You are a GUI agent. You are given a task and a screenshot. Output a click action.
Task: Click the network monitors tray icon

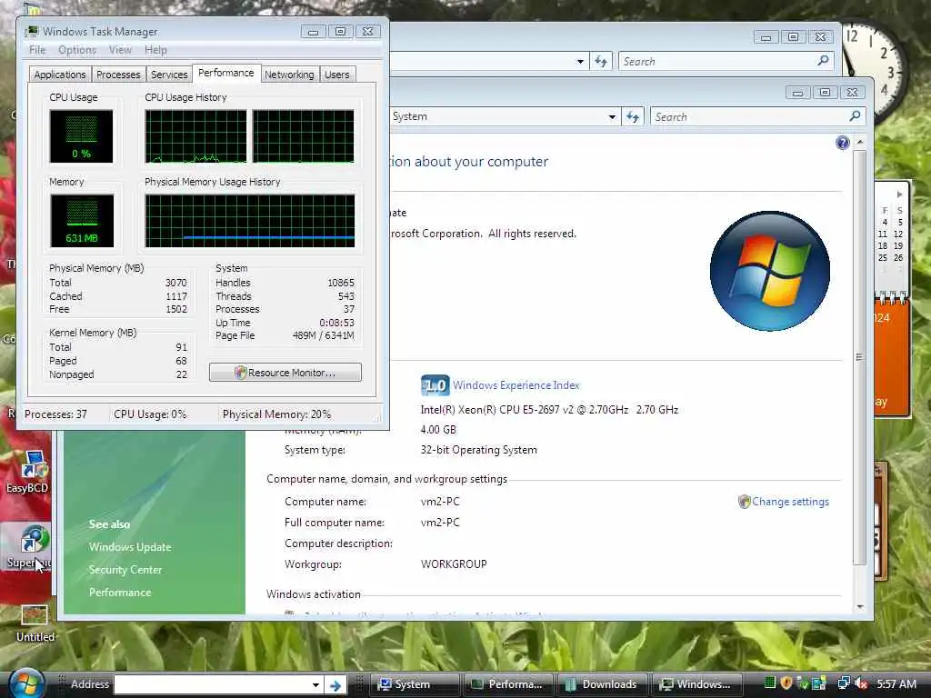tap(844, 683)
